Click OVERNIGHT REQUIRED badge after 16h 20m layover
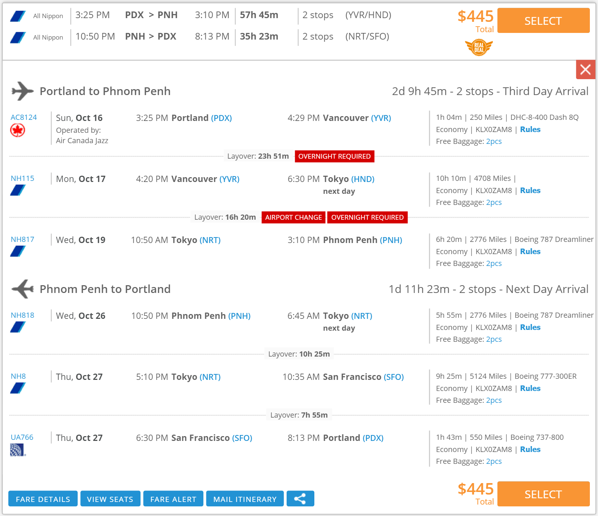The image size is (598, 516). [x=368, y=217]
